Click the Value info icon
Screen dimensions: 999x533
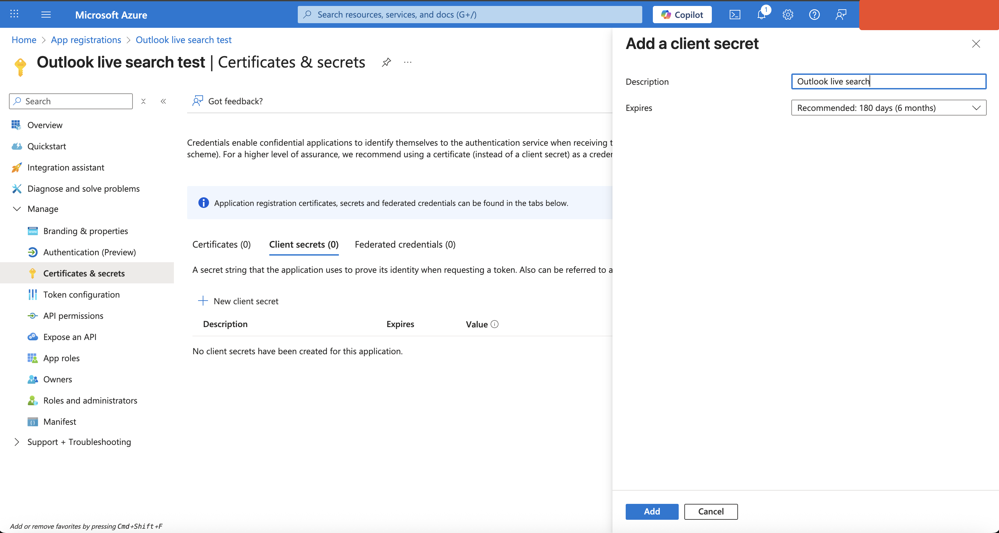tap(495, 324)
